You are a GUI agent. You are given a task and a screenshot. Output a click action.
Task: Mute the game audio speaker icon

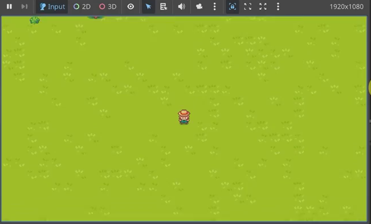(181, 6)
